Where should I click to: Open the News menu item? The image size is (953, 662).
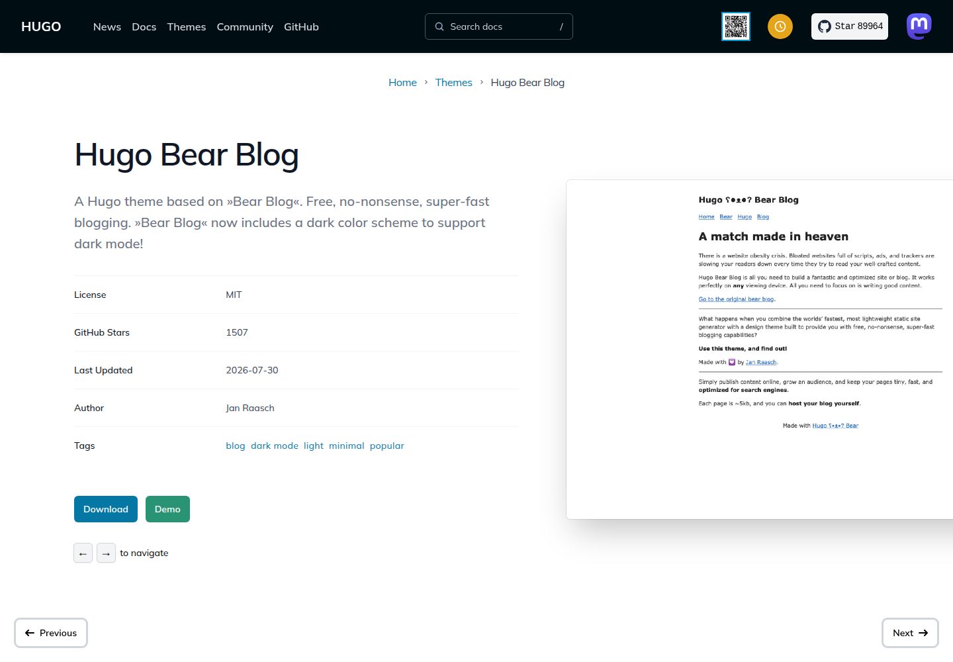pyautogui.click(x=107, y=26)
